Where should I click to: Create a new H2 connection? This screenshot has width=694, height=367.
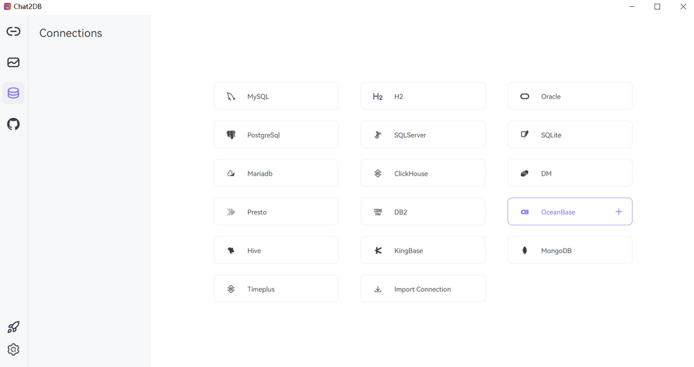423,96
